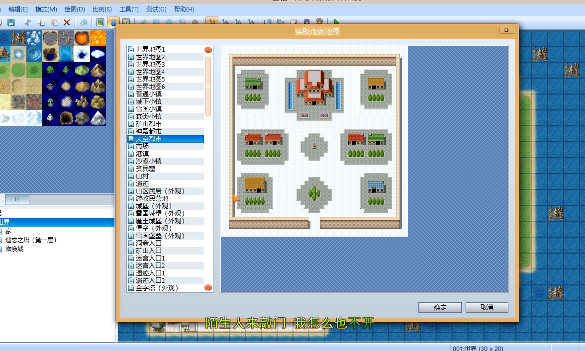Choose the snow-capped mountain tile
This screenshot has width=585, height=351.
click(x=97, y=117)
